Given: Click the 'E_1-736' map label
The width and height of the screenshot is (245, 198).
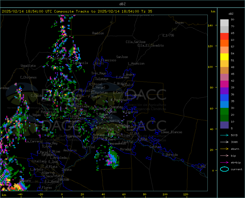Looking at the screenshot, I should (x=168, y=35).
